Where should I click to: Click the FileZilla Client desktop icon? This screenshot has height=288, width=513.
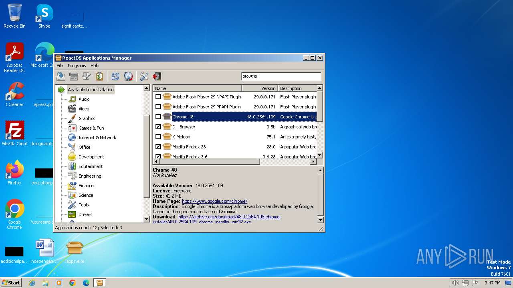coord(14,134)
